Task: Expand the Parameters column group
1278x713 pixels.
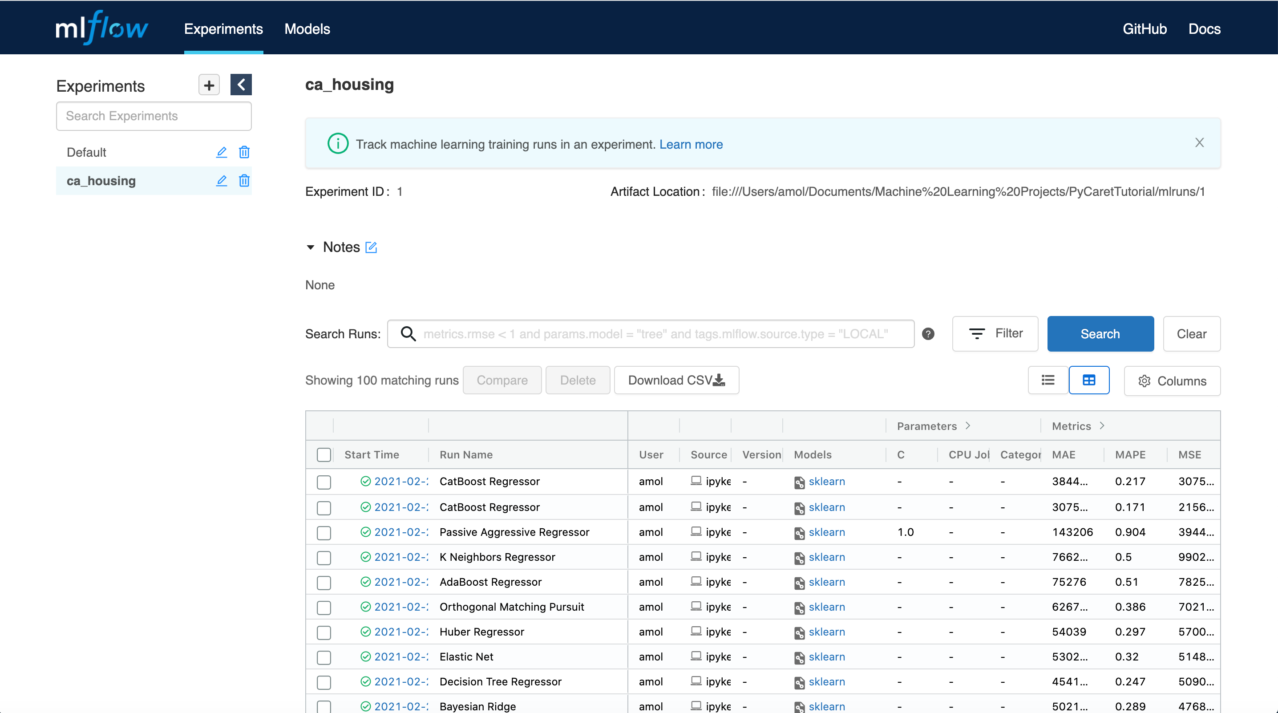Action: 968,426
